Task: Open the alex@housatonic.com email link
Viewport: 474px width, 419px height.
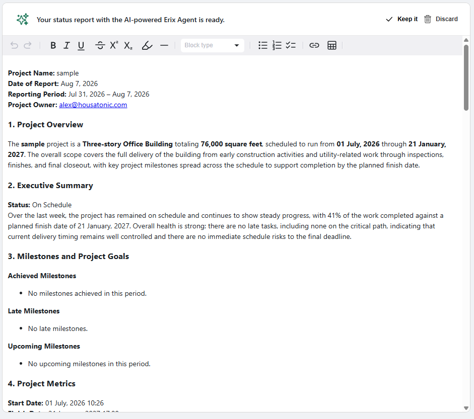Action: tap(93, 105)
